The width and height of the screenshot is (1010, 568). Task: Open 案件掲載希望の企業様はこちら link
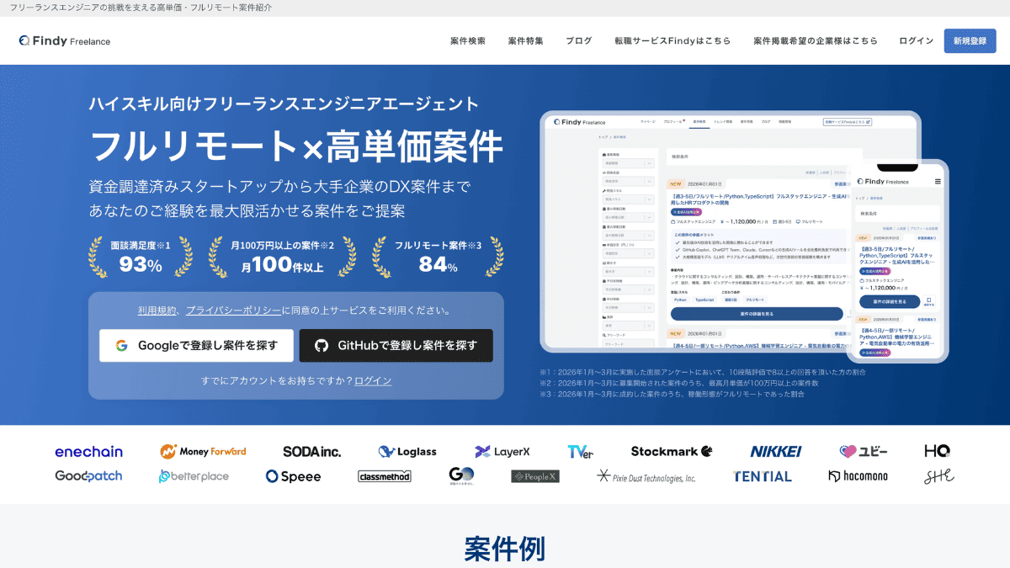[x=815, y=40]
